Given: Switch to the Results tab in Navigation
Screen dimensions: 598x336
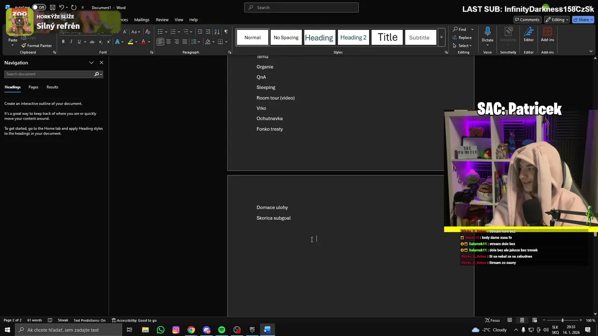Looking at the screenshot, I should click(52, 87).
